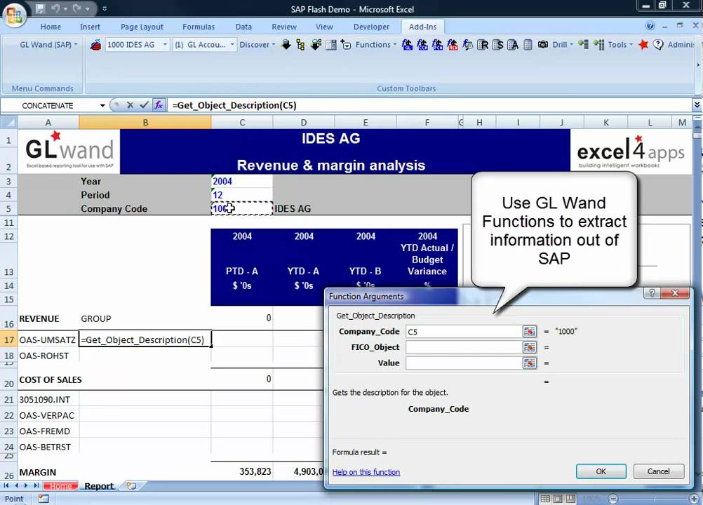Click the range selector icon for FICO_Object
Viewport: 703px width, 505px height.
tap(530, 347)
